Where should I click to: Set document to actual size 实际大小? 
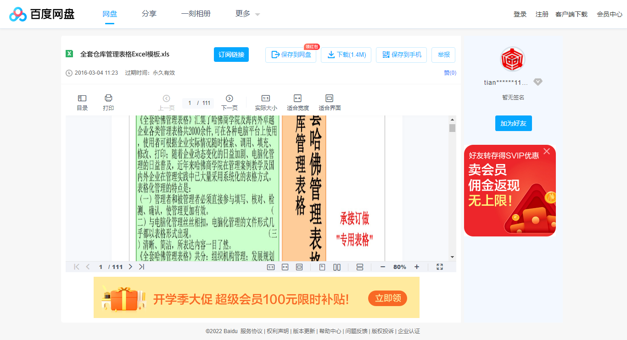[265, 102]
